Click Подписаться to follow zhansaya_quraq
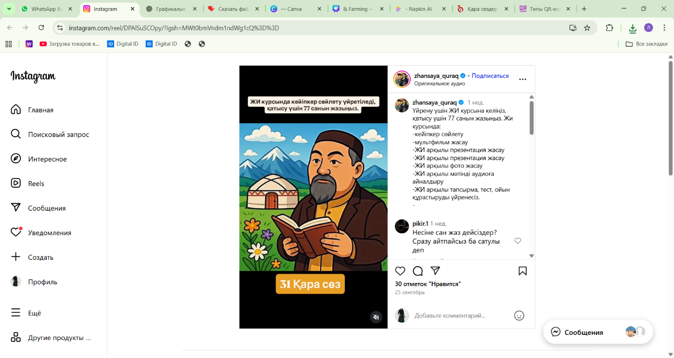 pyautogui.click(x=490, y=76)
